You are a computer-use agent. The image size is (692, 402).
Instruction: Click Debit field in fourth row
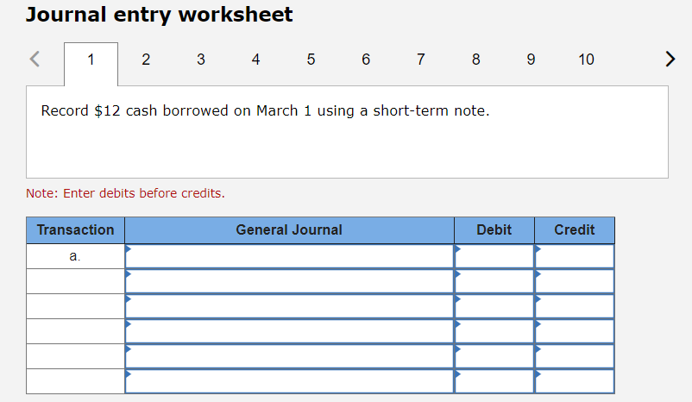[494, 331]
